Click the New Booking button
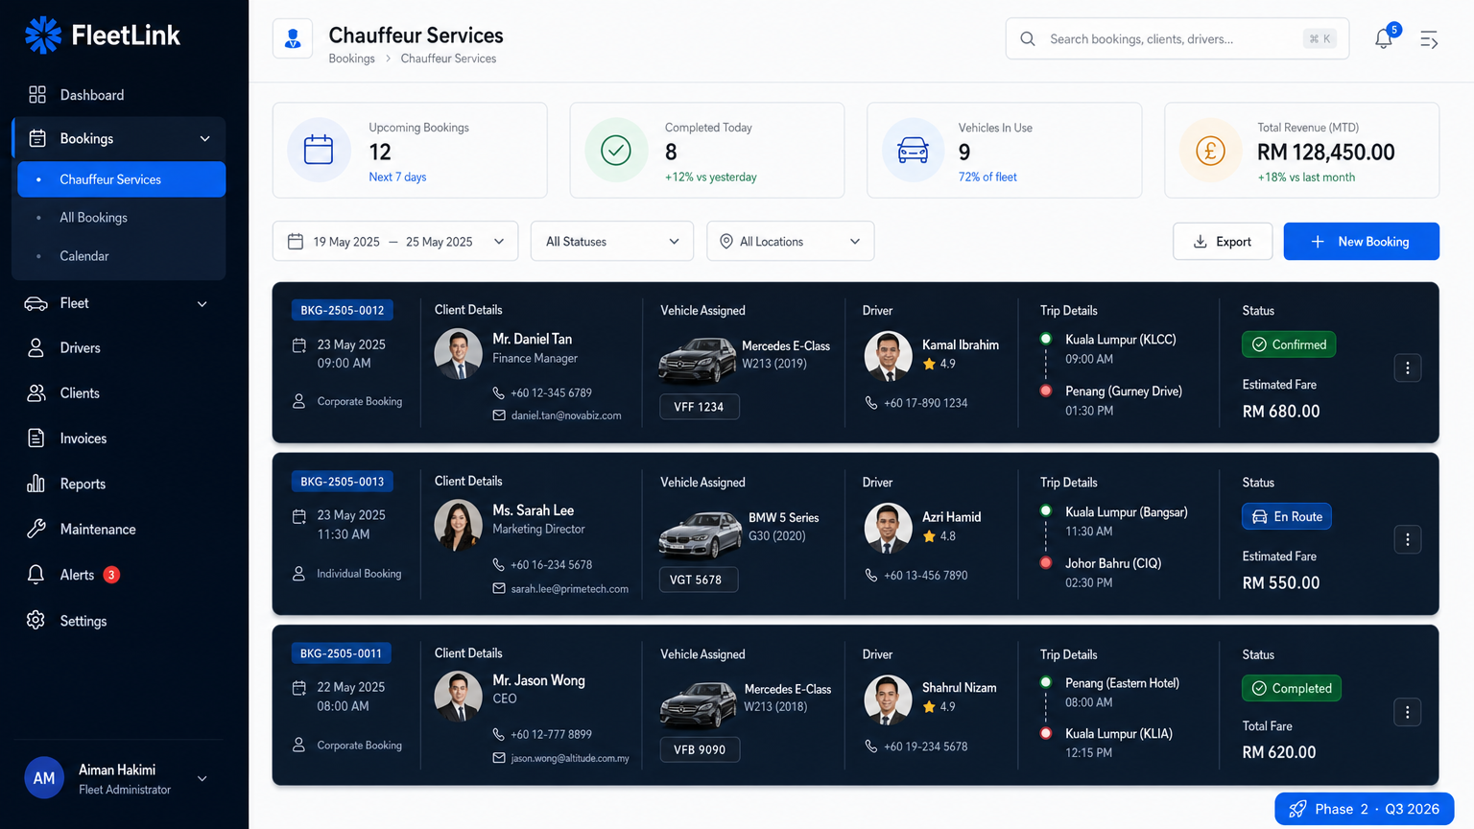1474x829 pixels. (1361, 242)
